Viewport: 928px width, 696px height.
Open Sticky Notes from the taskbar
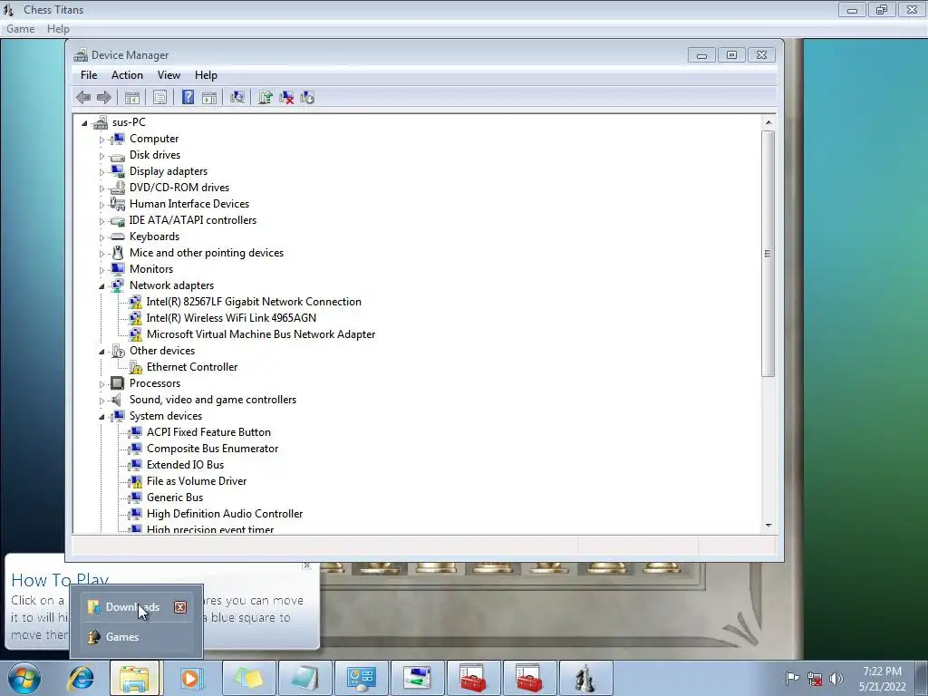[248, 678]
